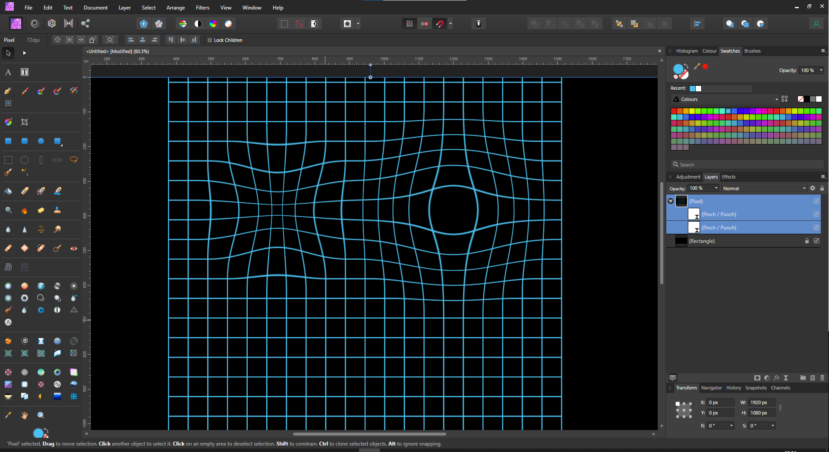Select the Colour Picker eyedropper tool
The height and width of the screenshot is (452, 829).
pyautogui.click(x=8, y=415)
